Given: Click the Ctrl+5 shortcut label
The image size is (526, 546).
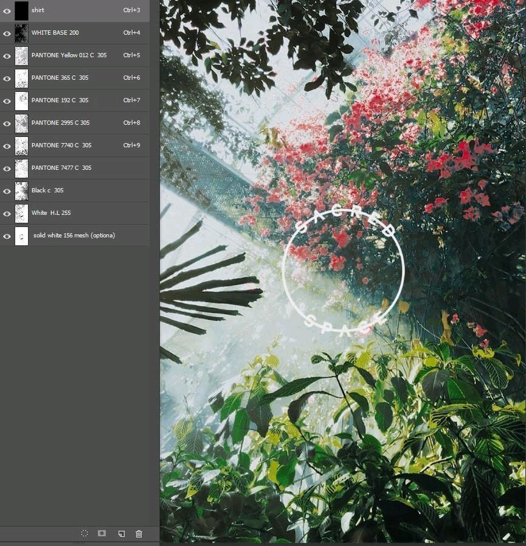Looking at the screenshot, I should pos(131,55).
